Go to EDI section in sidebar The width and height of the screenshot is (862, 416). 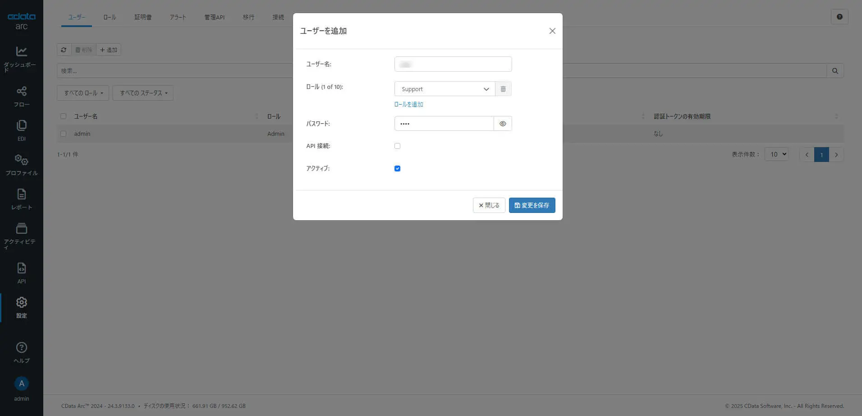coord(21,131)
